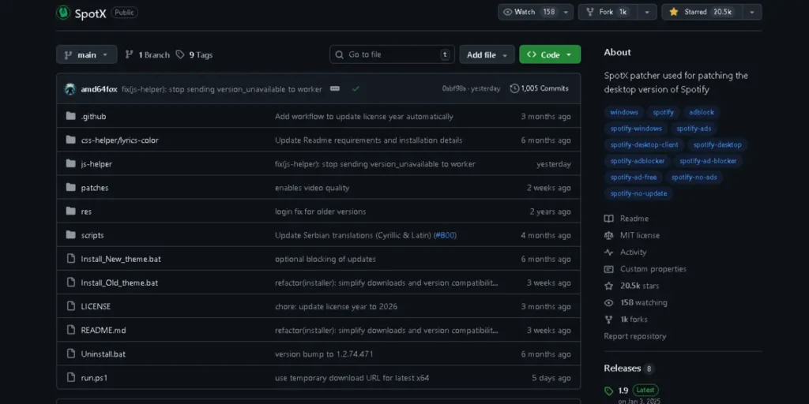Image resolution: width=809 pixels, height=404 pixels.
Task: Open the SpotX repository name link
Action: pyautogui.click(x=90, y=13)
